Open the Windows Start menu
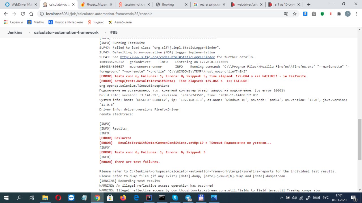Viewport: 362px width, 203px height. point(6,198)
